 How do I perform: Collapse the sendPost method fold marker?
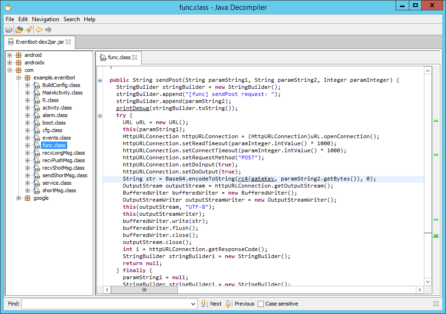pyautogui.click(x=100, y=80)
